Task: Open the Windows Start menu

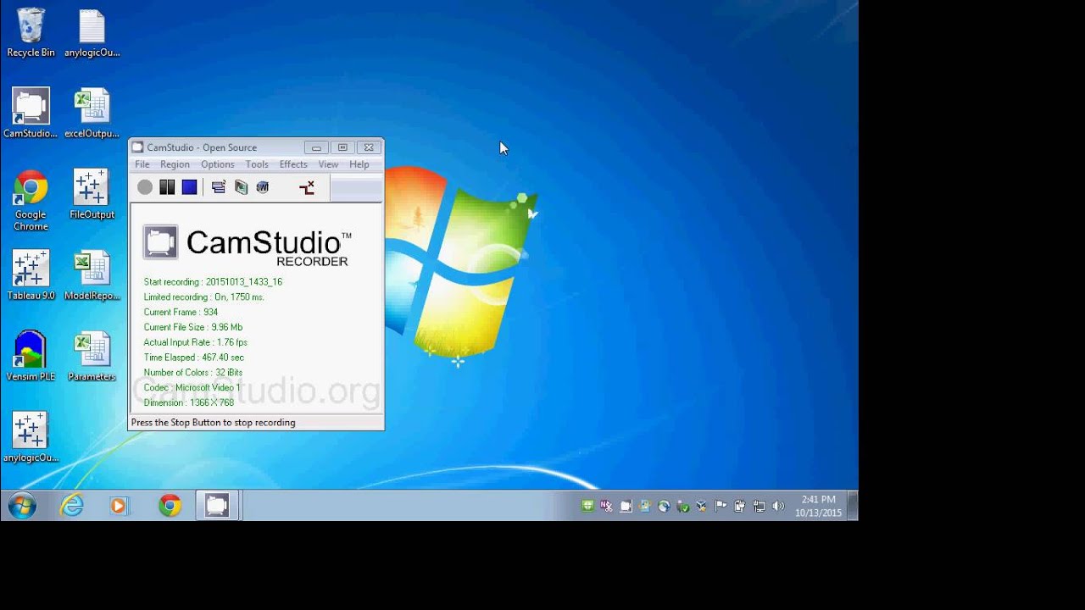Action: pos(22,506)
